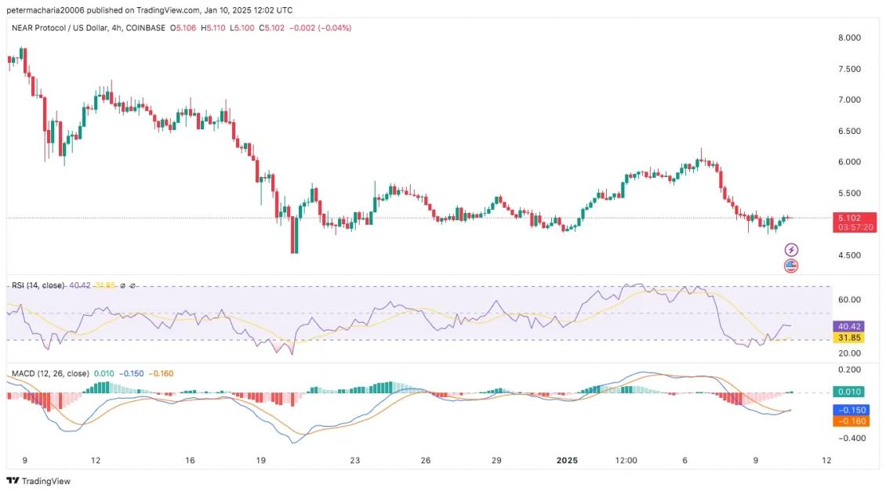The height and width of the screenshot is (492, 886).
Task: Click the yellow 31.85 RSI axis label
Action: [848, 338]
